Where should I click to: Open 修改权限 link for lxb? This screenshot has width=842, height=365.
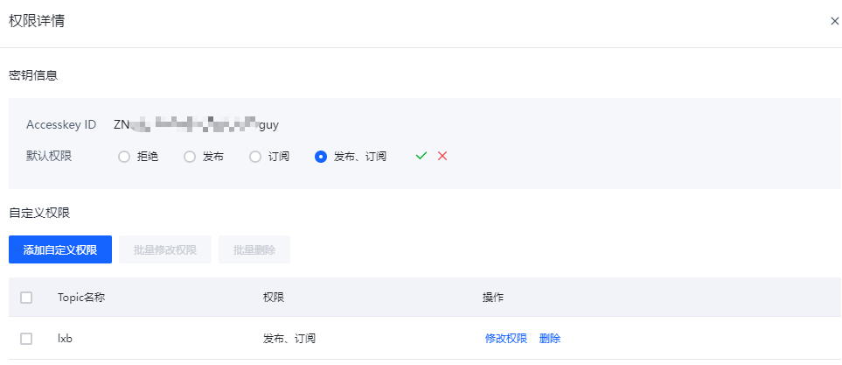506,339
